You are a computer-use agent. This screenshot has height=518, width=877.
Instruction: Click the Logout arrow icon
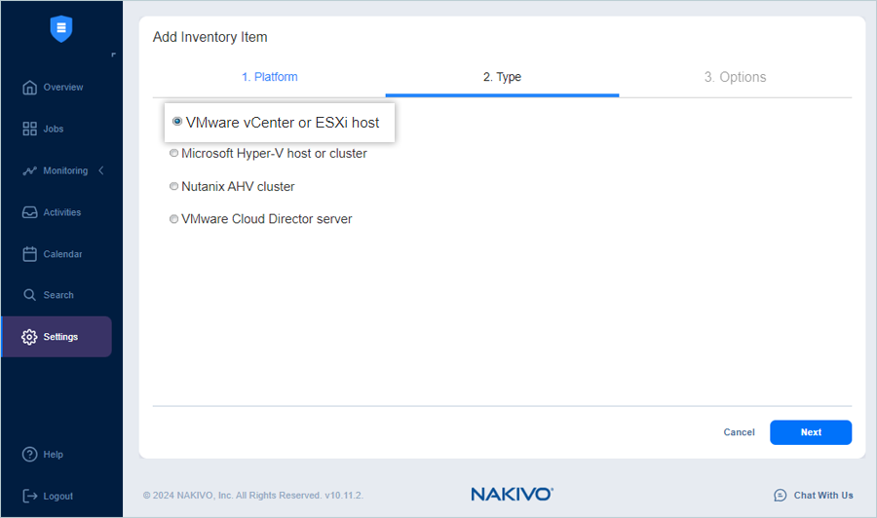point(29,496)
